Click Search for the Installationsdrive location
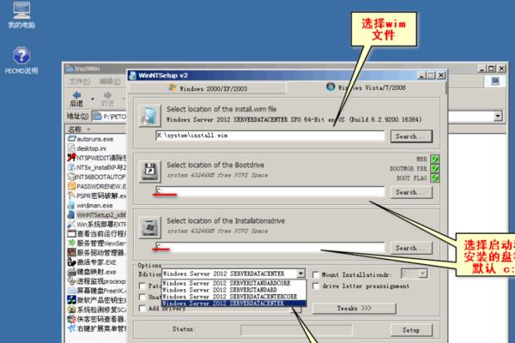The width and height of the screenshot is (515, 343). tap(411, 248)
